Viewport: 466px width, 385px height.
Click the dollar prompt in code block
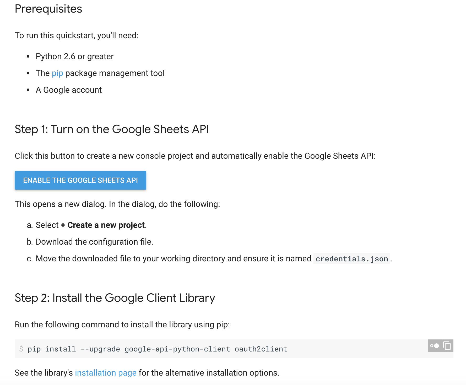[x=21, y=349]
